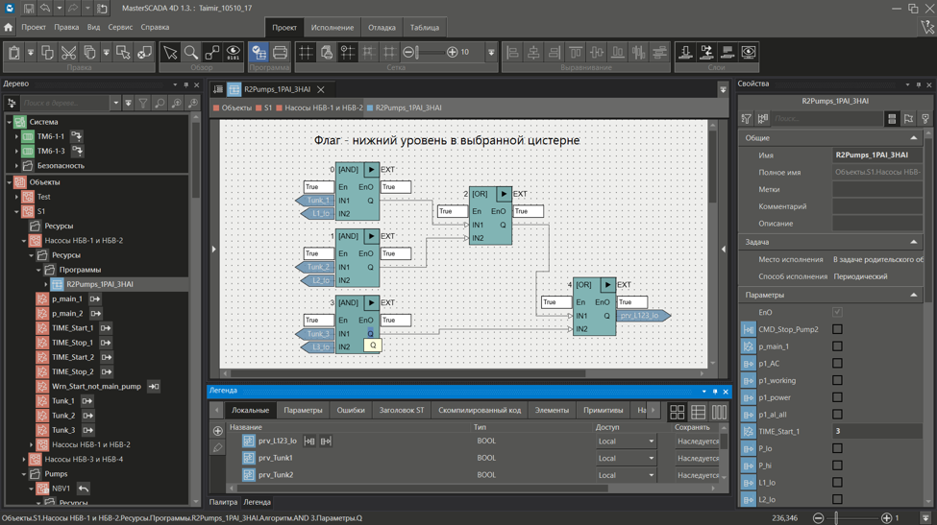Toggle the P_lo checkbox
The height and width of the screenshot is (525, 937).
(x=837, y=448)
